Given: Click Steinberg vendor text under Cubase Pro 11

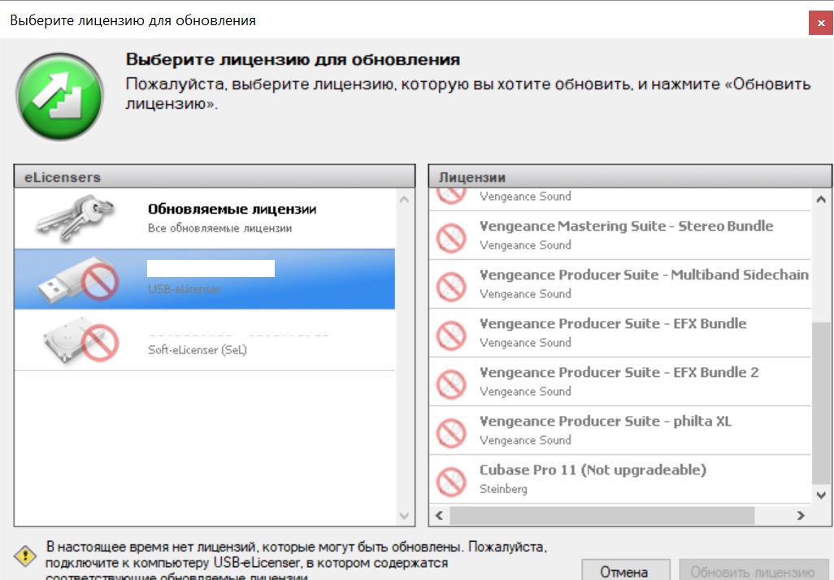Looking at the screenshot, I should pyautogui.click(x=503, y=489).
